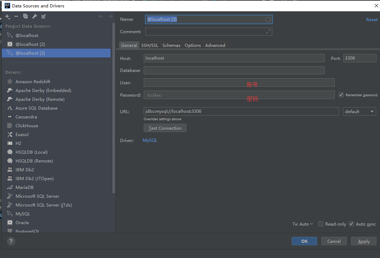This screenshot has width=380, height=258.
Task: Open the default URL options dropdown
Action: point(359,111)
